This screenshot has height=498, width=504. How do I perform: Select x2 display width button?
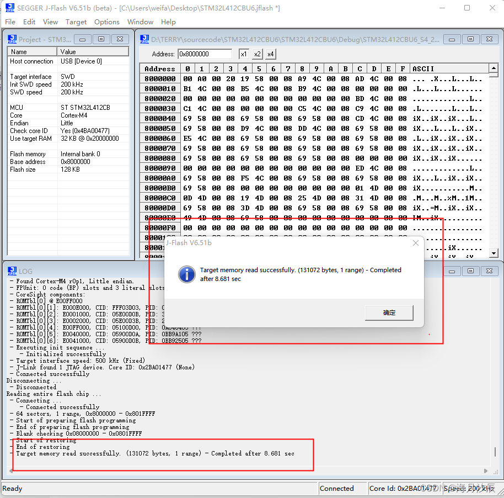tap(257, 54)
